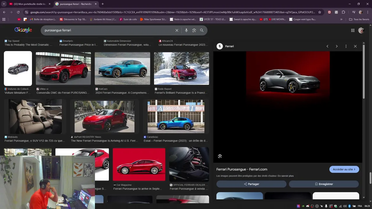The width and height of the screenshot is (372, 209).
Task: Click the Enregistrer button
Action: (324, 184)
